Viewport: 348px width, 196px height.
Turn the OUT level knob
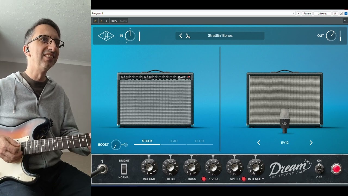(x=331, y=36)
